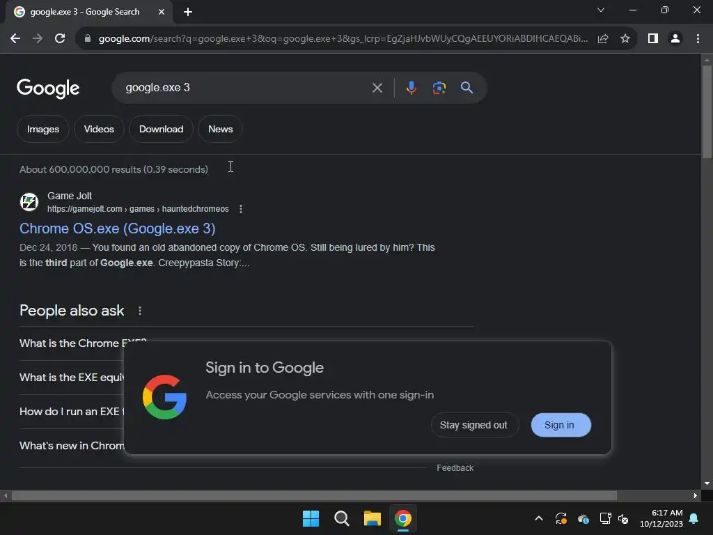Open the clock showing 6:17 AM
713x535 pixels.
click(661, 518)
